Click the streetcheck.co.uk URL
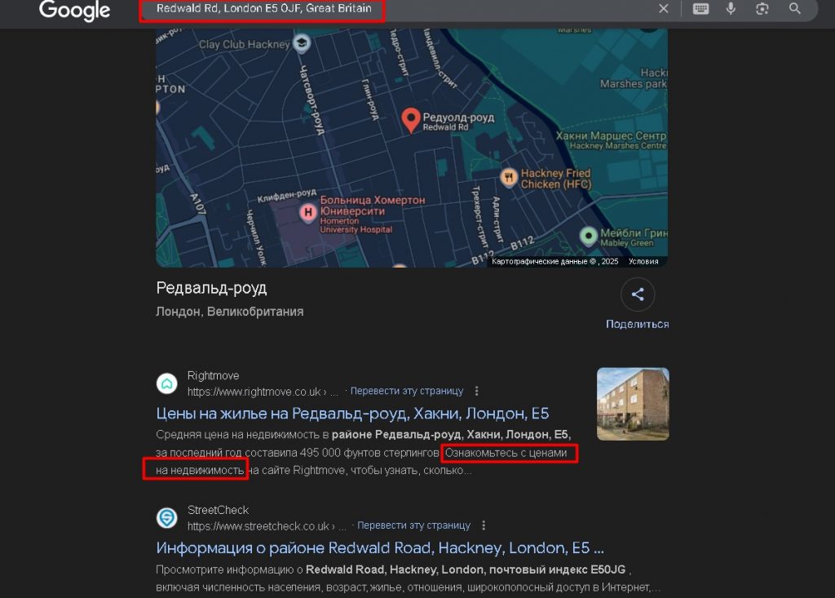The image size is (835, 598). (x=267, y=526)
